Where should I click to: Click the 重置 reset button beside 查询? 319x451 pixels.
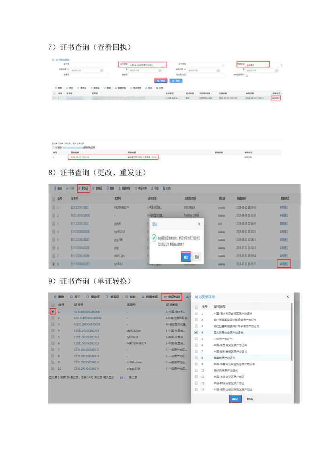pos(176,80)
